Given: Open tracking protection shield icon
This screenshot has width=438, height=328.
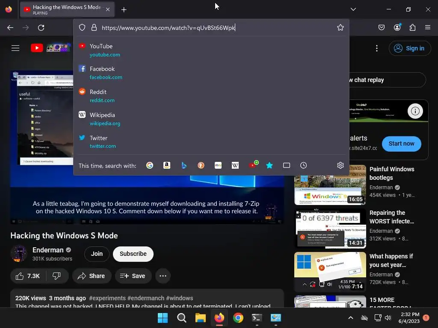Looking at the screenshot, I should pyautogui.click(x=82, y=28).
